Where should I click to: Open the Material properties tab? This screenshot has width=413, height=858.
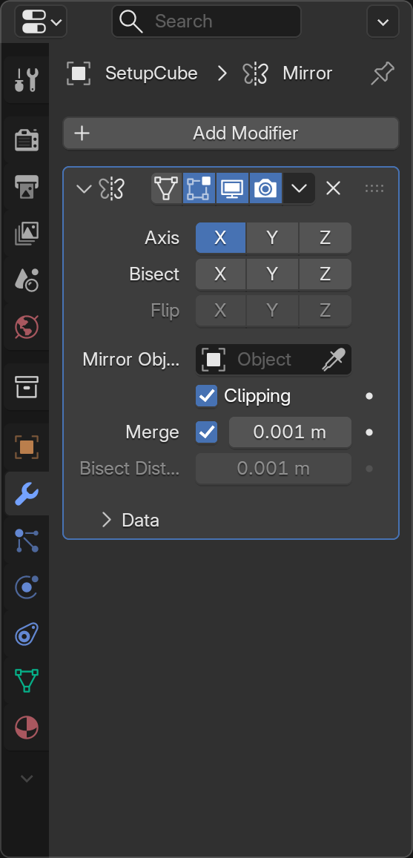26,727
